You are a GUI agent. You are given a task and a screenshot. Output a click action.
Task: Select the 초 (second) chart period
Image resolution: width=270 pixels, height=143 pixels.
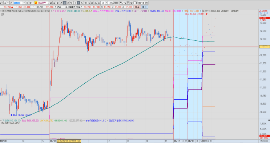coord(68,3)
